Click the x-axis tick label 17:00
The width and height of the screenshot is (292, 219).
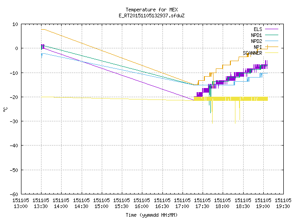coord(182,206)
